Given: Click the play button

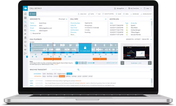Looking at the screenshot, I should [x=77, y=63].
